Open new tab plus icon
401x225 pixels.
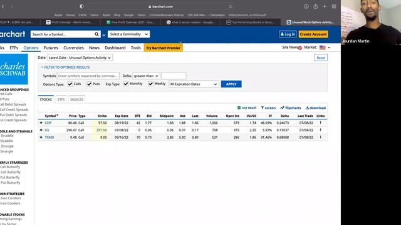[x=325, y=7]
